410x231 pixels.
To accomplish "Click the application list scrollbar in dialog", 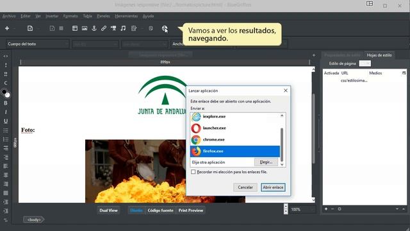I will click(x=282, y=144).
